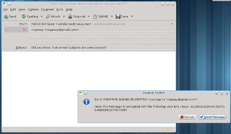Image resolution: width=231 pixels, height=134 pixels.
Task: Click the compose window title icon
Action: pyautogui.click(x=4, y=4)
